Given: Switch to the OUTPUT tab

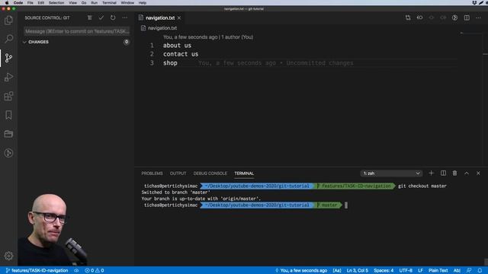Looking at the screenshot, I should 178,174.
